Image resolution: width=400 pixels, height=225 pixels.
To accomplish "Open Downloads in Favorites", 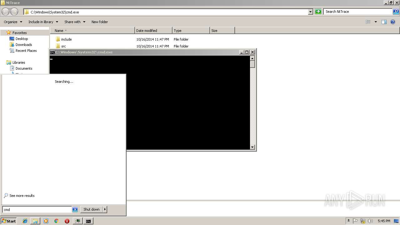I will pos(24,45).
